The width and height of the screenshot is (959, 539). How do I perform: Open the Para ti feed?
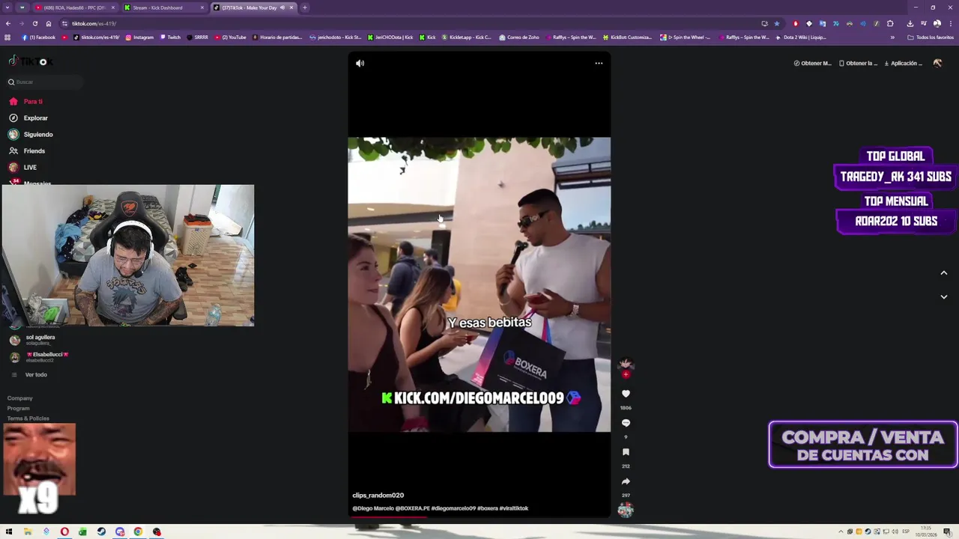25,102
